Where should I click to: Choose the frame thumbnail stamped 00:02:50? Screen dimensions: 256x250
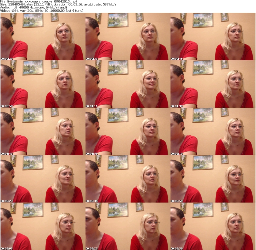213,179
